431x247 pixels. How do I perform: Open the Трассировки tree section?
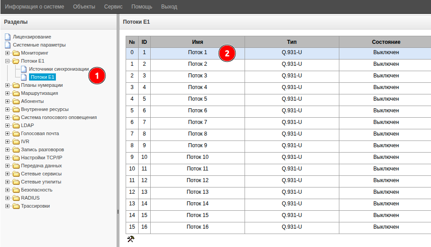(x=35, y=206)
